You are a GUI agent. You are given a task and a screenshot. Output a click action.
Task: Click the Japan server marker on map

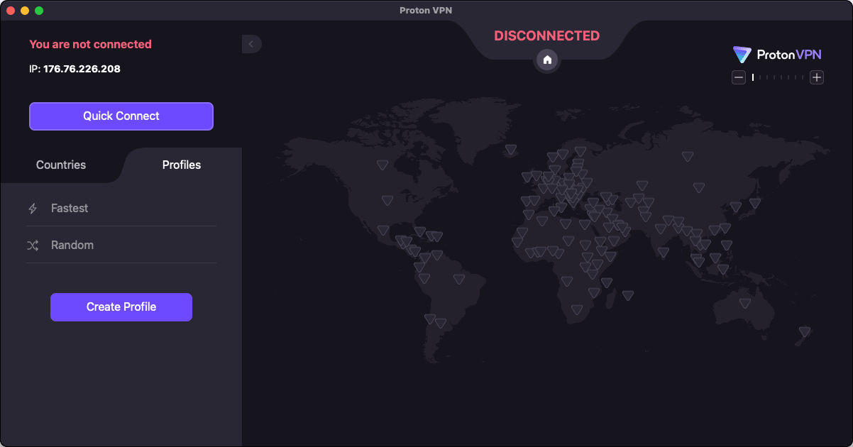tap(755, 204)
